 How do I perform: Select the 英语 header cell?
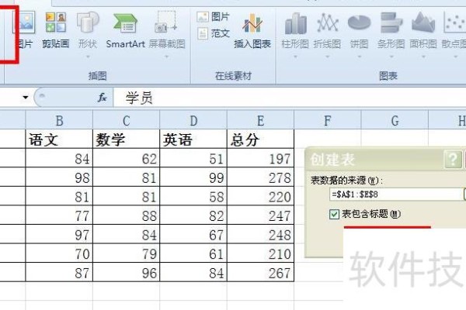point(193,139)
